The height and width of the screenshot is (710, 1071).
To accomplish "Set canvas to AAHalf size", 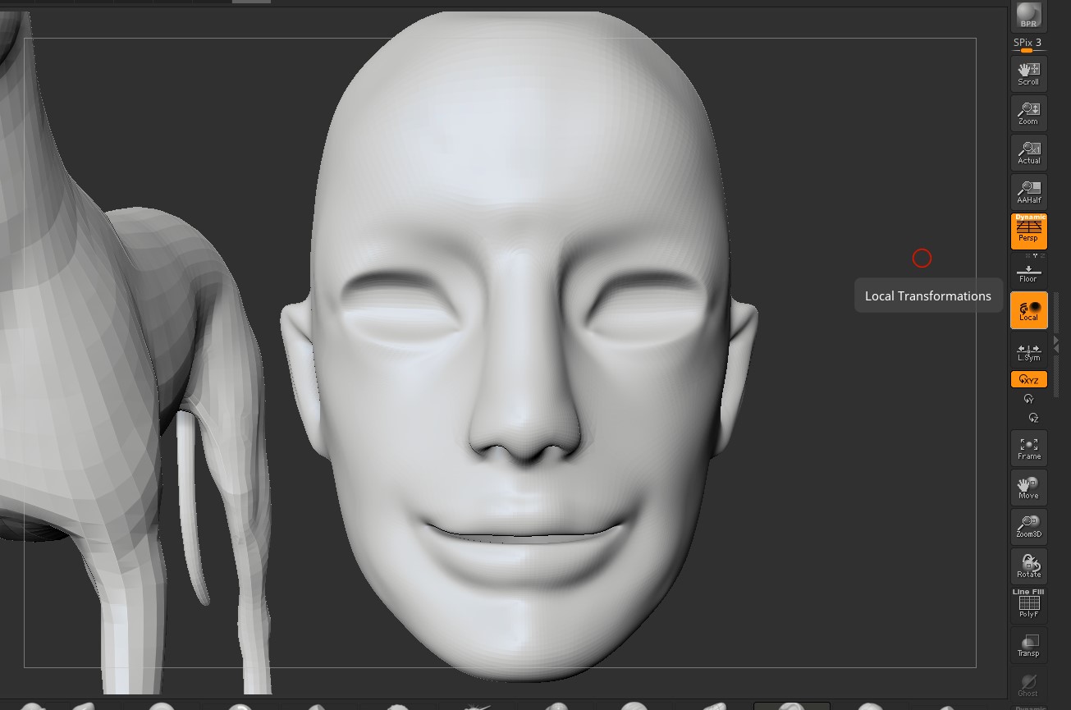I will [x=1028, y=192].
